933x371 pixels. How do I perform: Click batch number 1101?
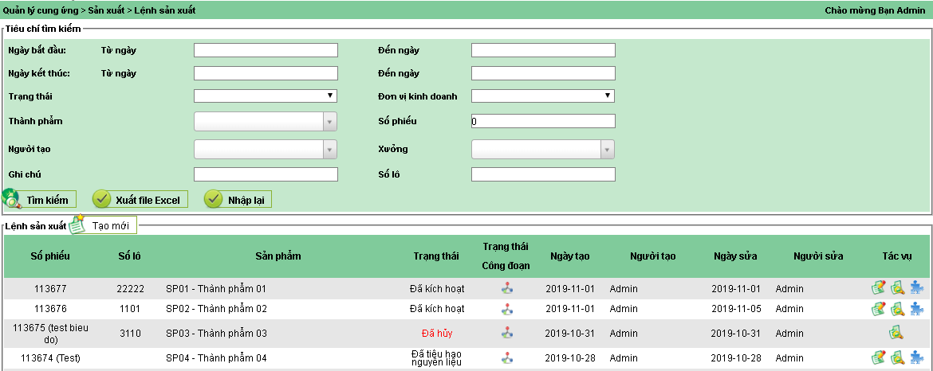coord(130,309)
